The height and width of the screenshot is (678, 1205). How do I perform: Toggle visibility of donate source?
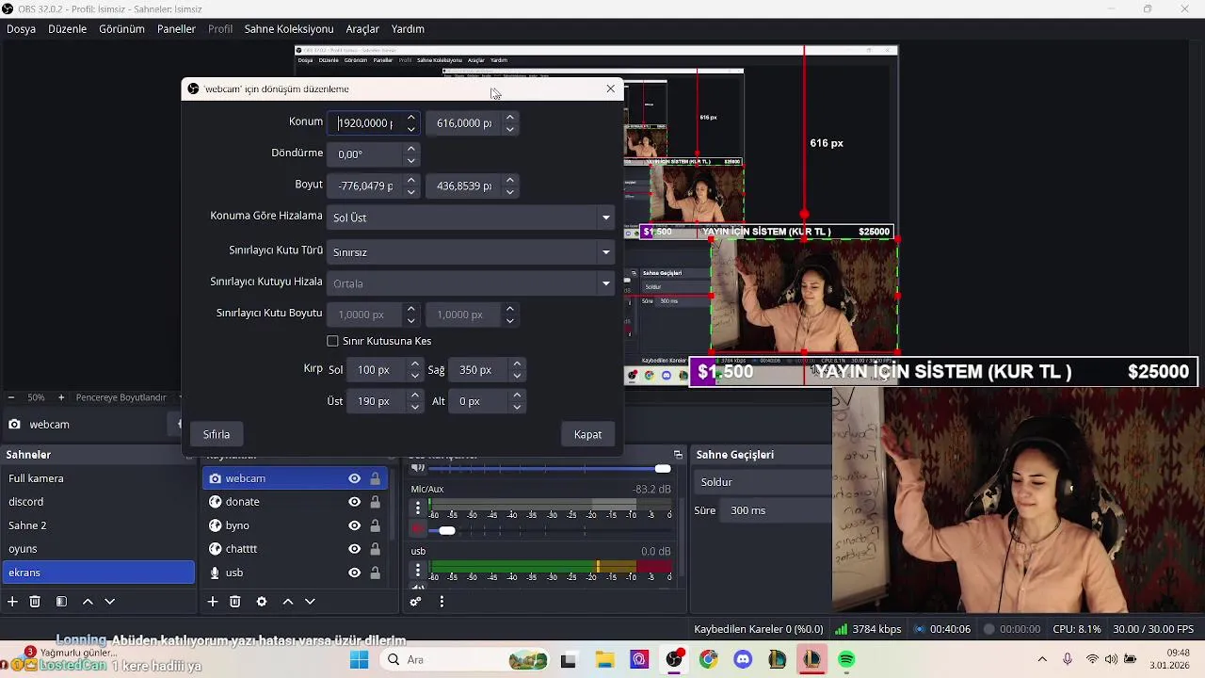[x=354, y=502]
